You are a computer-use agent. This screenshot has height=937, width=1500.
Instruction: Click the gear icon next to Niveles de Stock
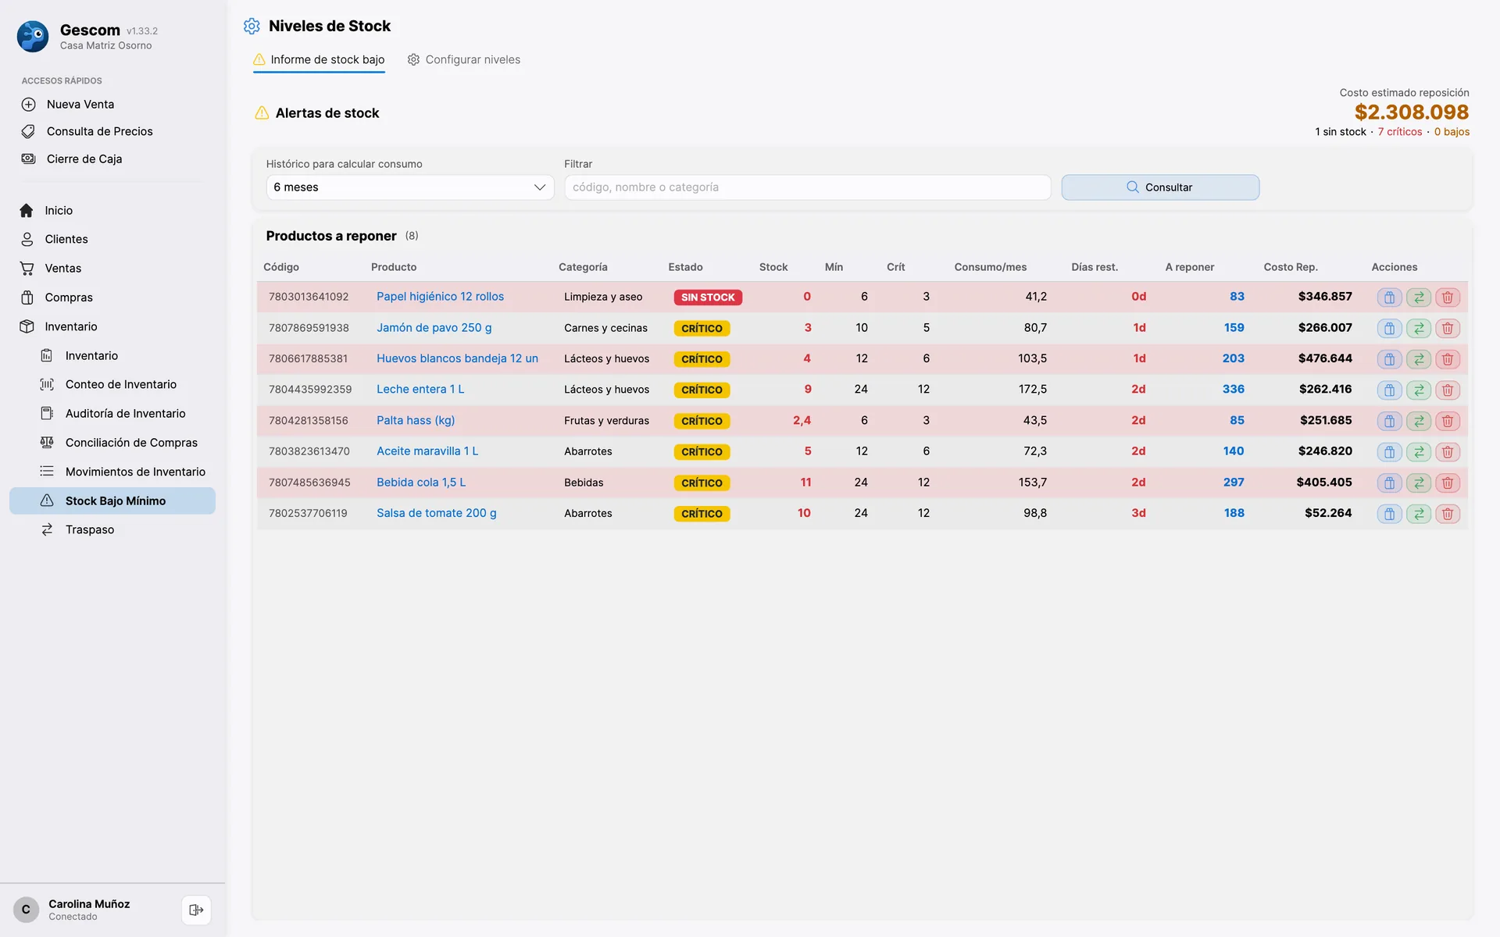point(252,26)
